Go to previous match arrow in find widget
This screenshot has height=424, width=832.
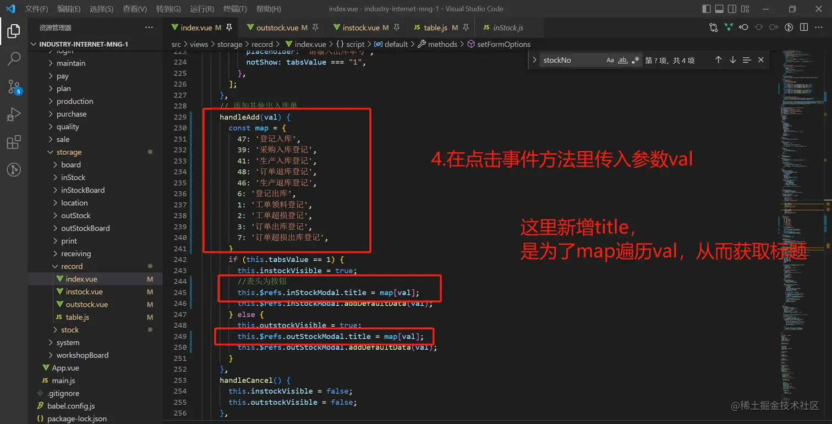(x=718, y=60)
